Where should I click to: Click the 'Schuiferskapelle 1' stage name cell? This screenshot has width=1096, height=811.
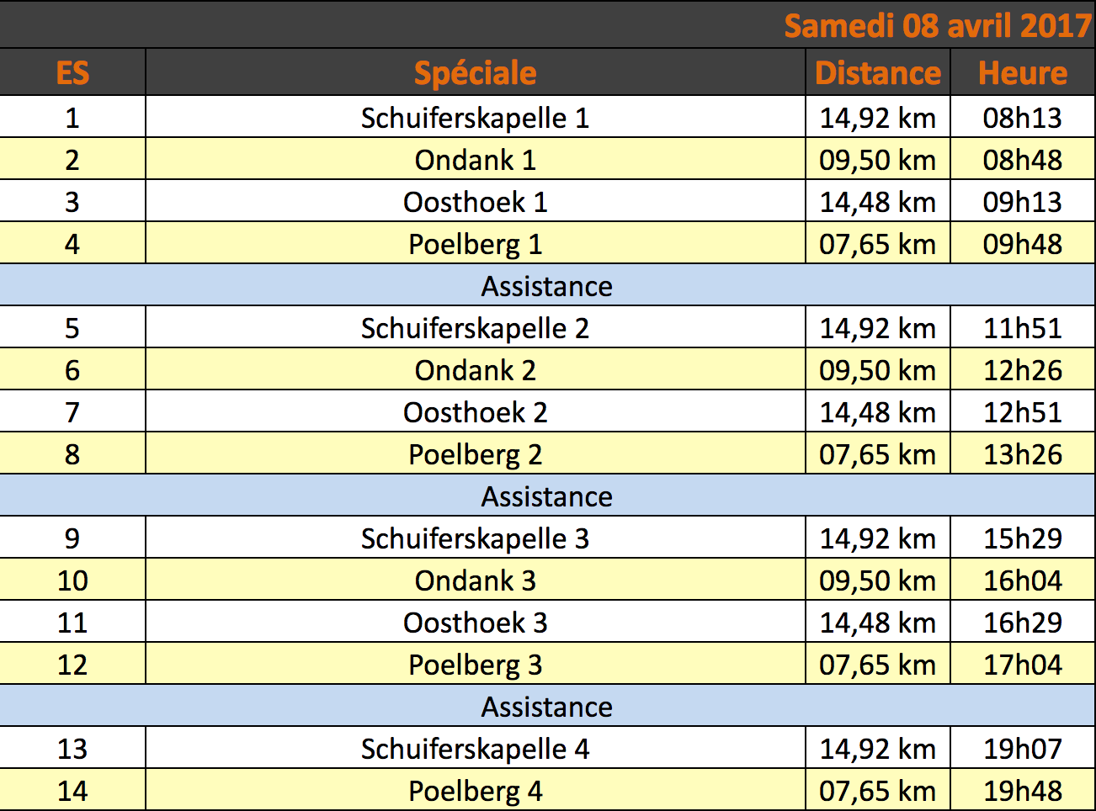476,117
